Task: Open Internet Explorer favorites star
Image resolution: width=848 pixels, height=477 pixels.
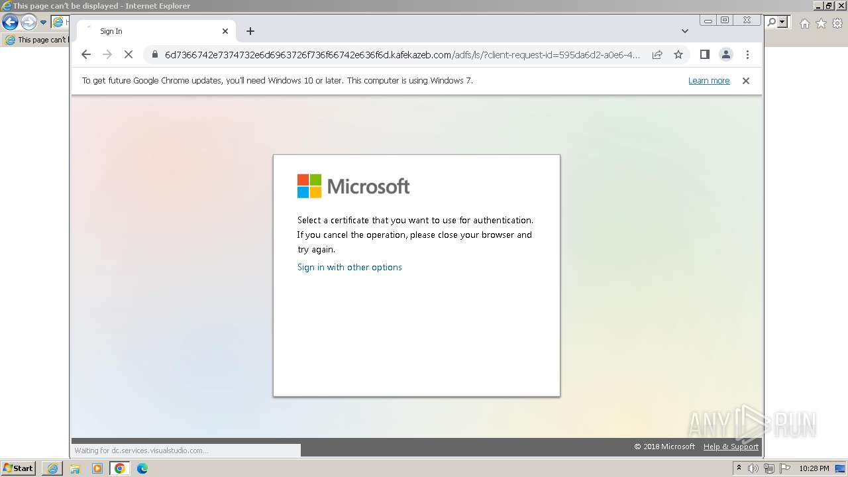Action: click(821, 23)
